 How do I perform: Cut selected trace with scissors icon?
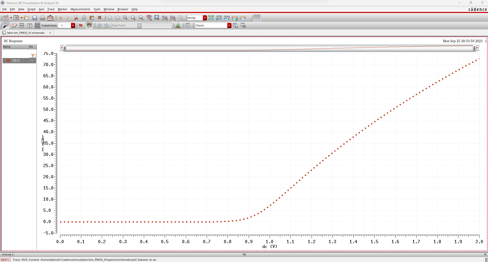(x=76, y=18)
